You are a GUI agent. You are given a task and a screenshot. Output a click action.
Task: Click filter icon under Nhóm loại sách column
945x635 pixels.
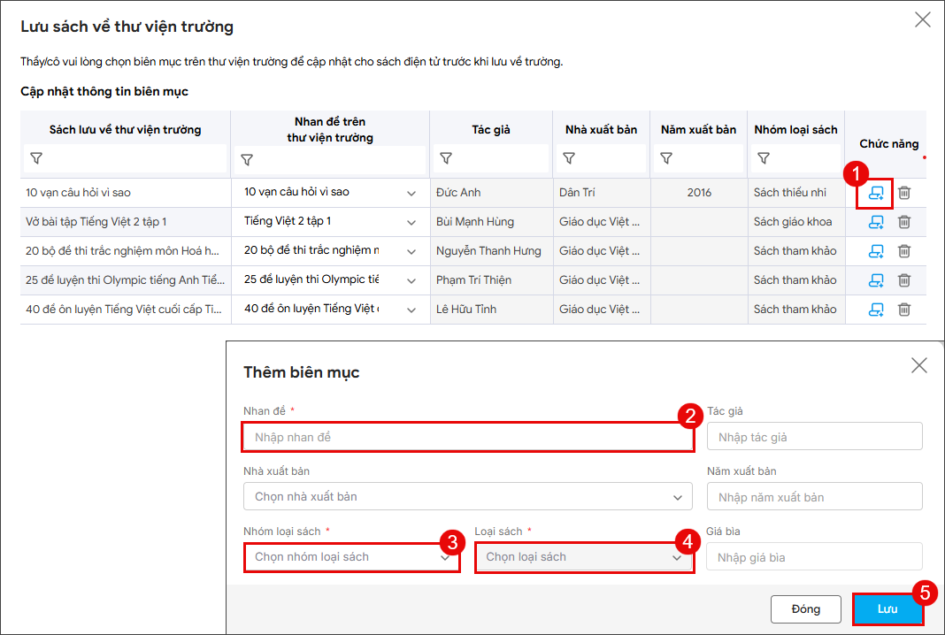[x=764, y=158]
